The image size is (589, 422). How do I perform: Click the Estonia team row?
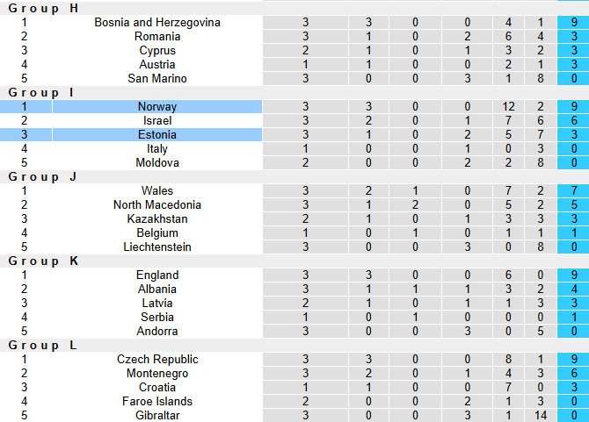[x=157, y=135]
